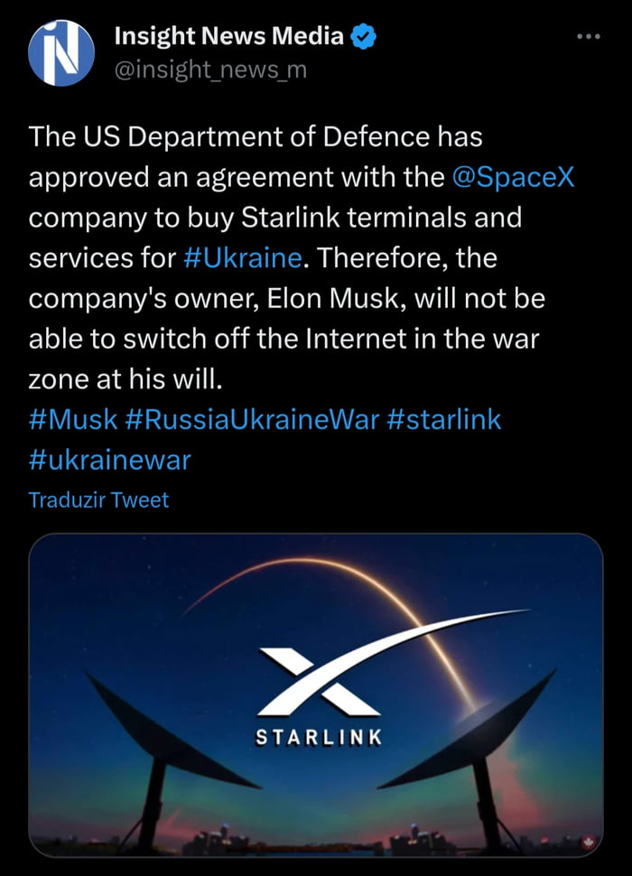Click the blue verified checkmark badge
Screen dimensions: 632x876
(363, 36)
